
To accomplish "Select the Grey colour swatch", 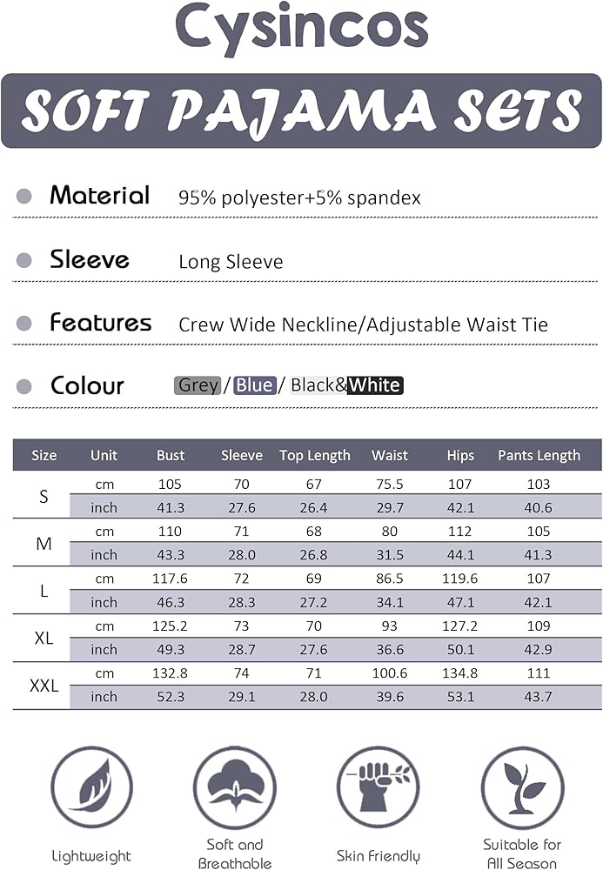I will 198,385.
